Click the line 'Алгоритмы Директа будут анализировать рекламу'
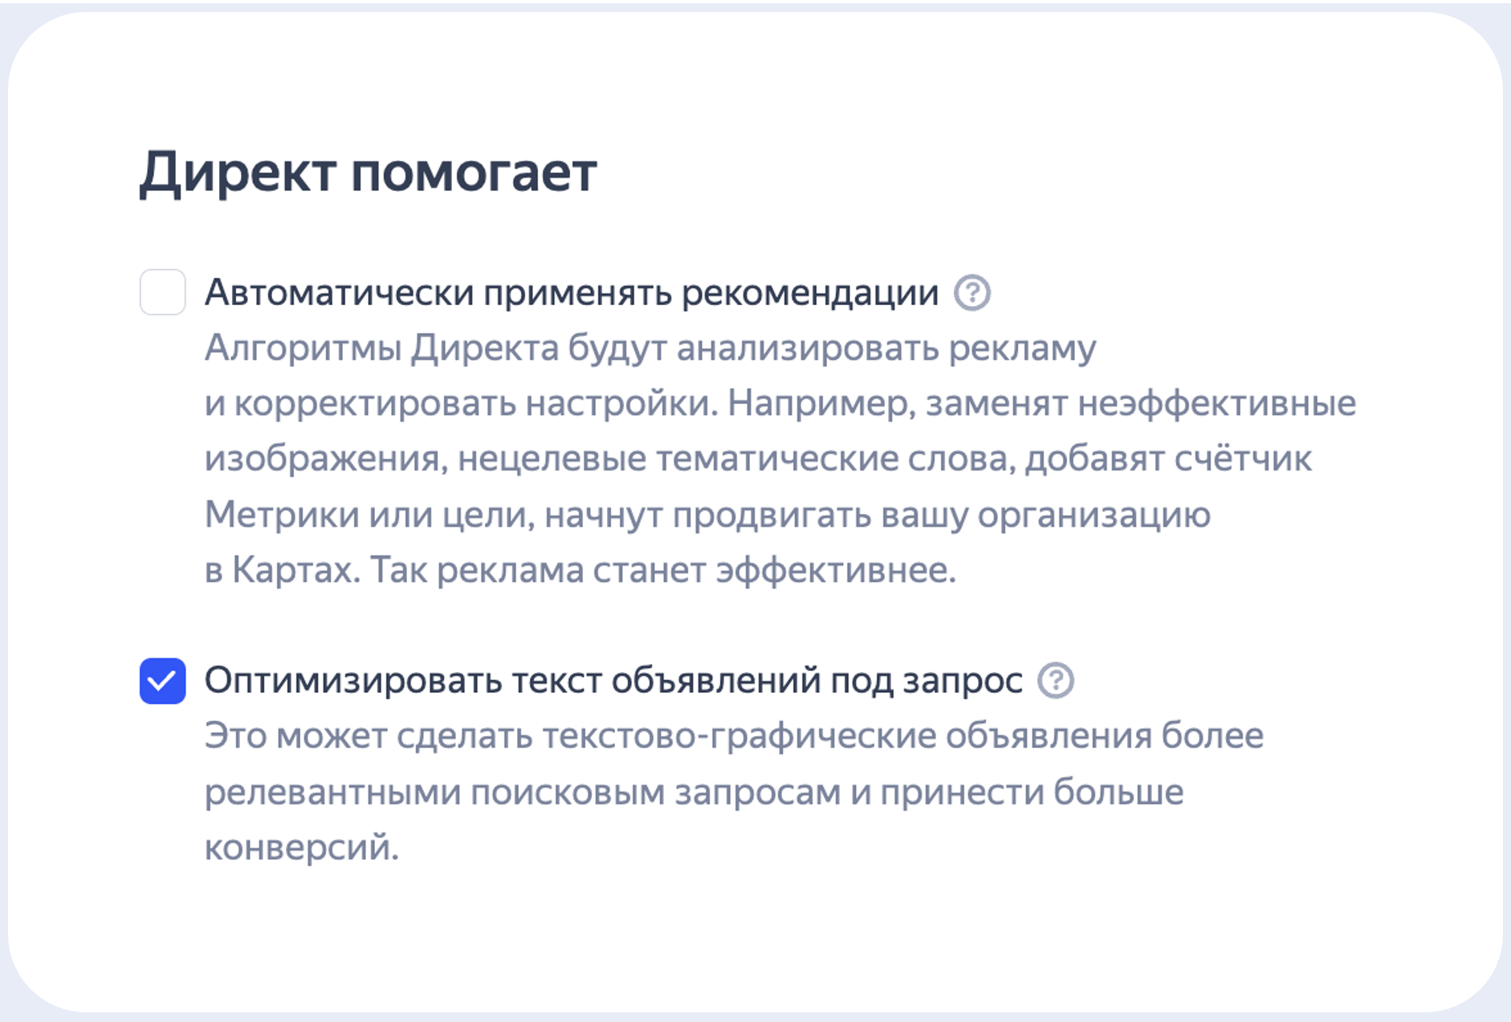 coord(650,348)
